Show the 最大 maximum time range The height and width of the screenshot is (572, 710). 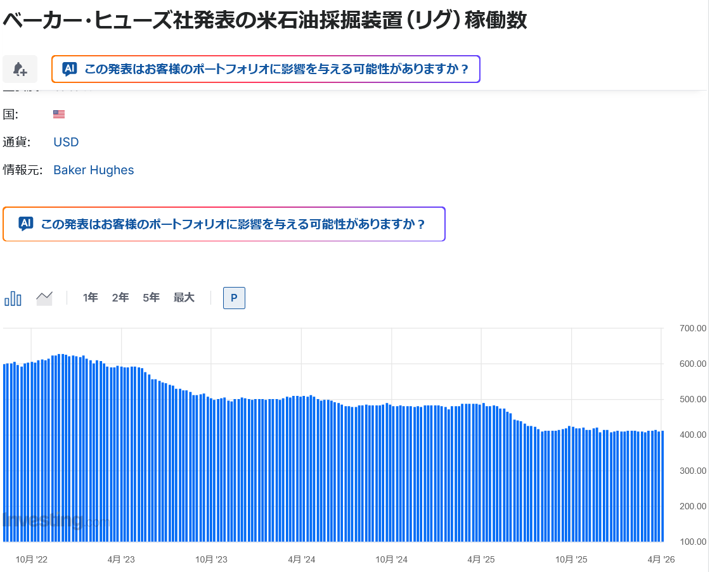(184, 298)
